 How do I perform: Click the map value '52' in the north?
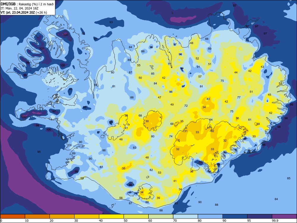[x=198, y=58]
